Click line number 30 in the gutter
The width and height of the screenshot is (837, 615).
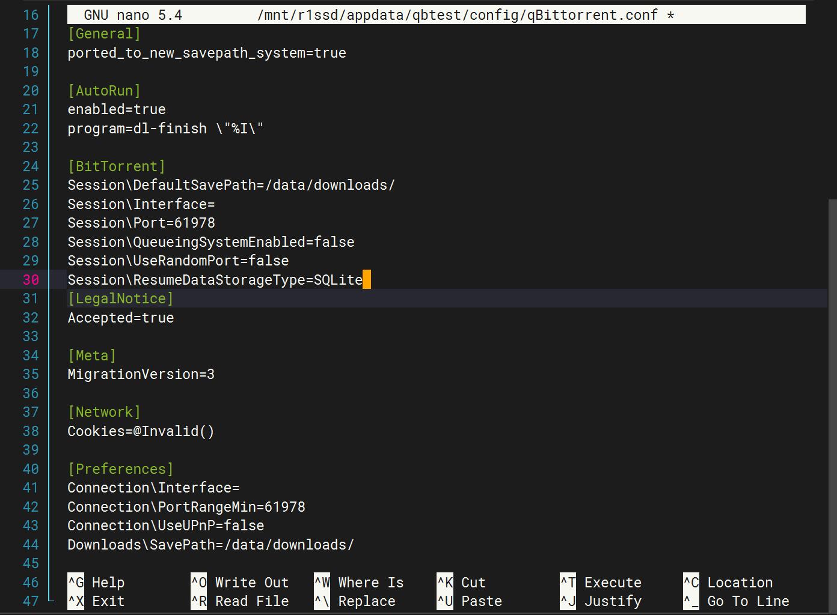31,279
